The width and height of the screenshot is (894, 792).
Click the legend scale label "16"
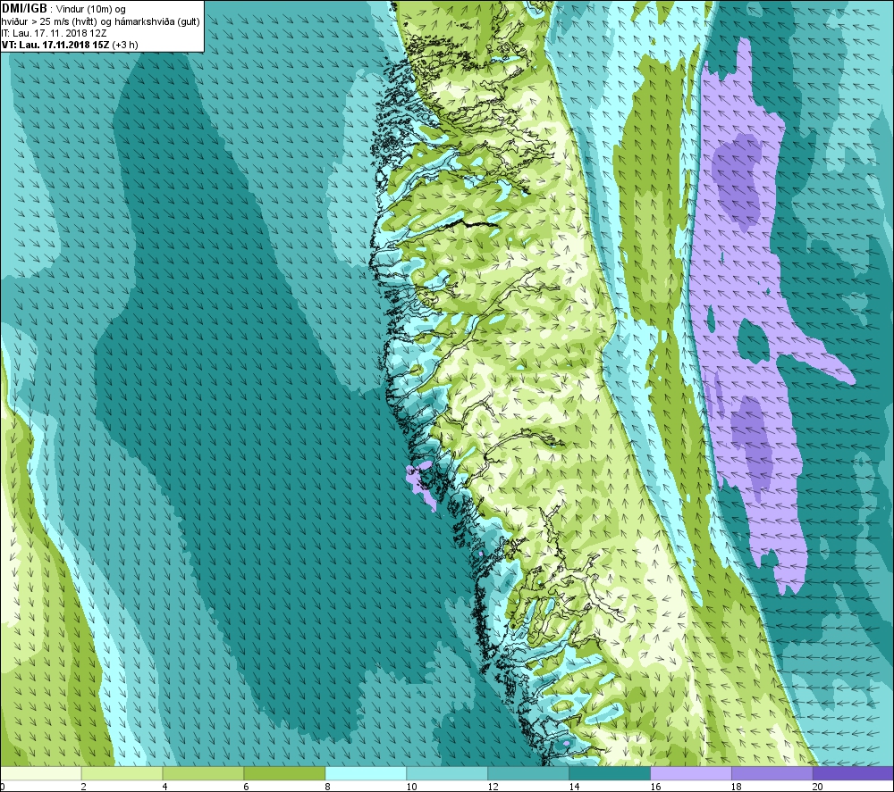click(x=655, y=787)
